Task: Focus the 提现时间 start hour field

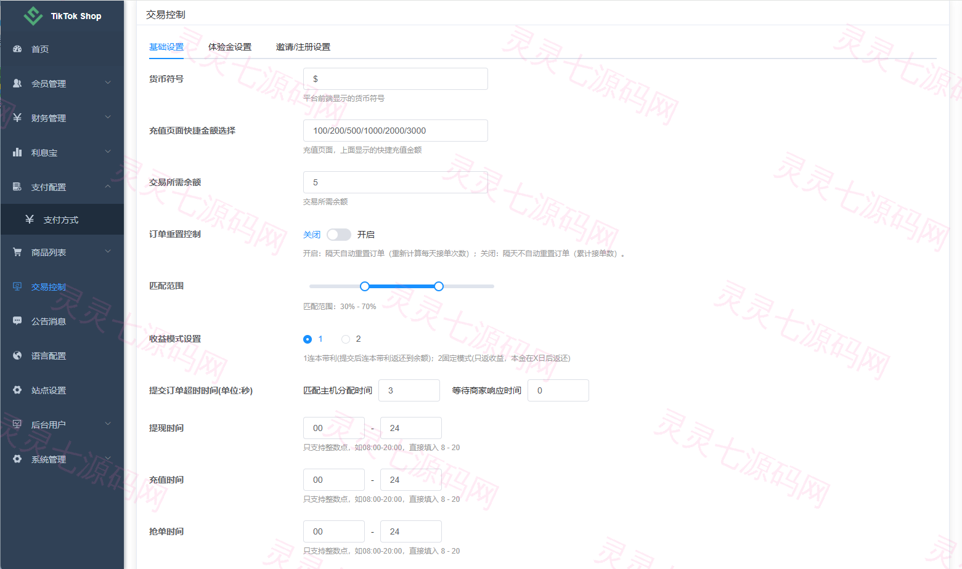Action: (x=334, y=428)
